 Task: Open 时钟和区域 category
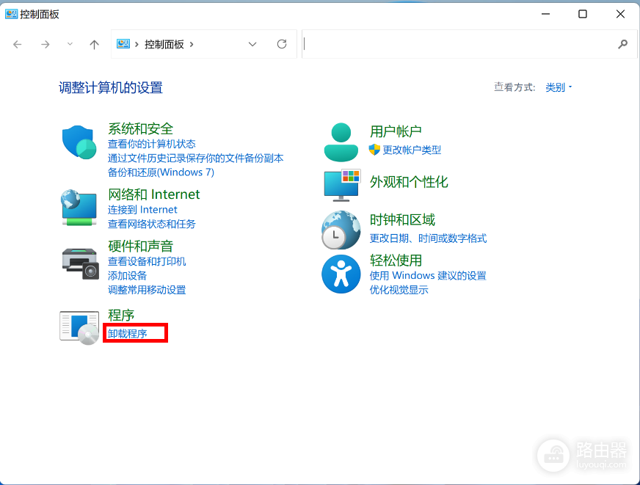coord(402,220)
